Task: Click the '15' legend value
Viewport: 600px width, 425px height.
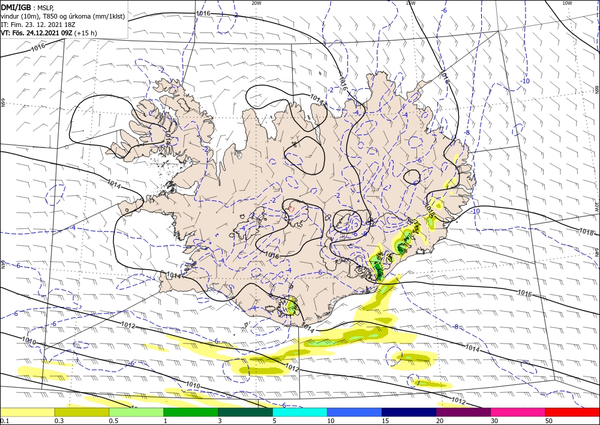Action: (x=385, y=421)
